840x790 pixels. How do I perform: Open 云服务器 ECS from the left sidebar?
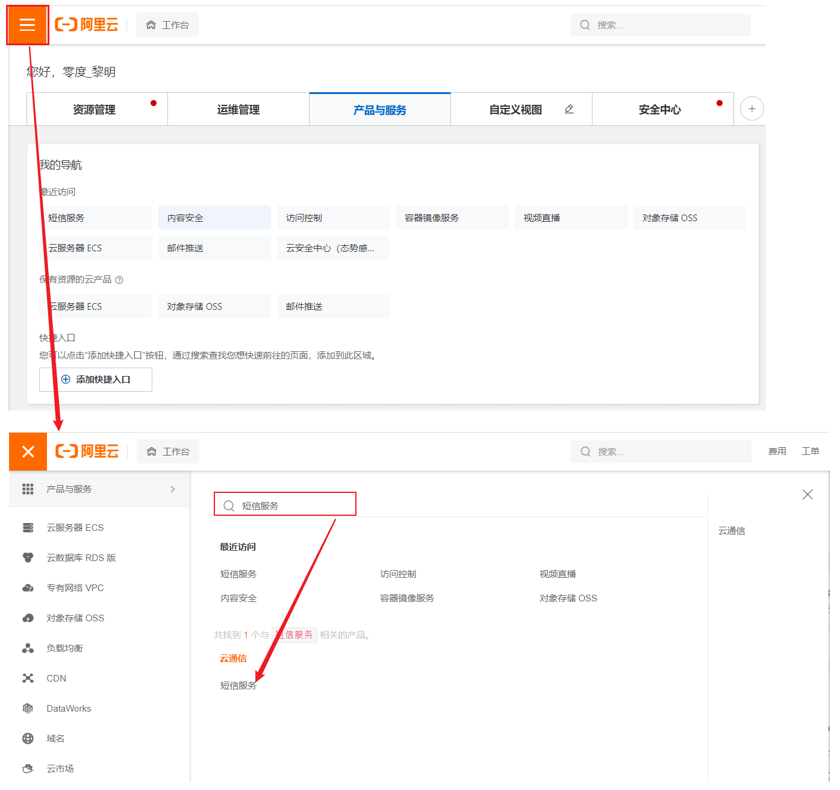[x=75, y=528]
